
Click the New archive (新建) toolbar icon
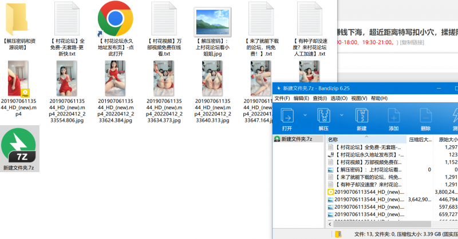[x=361, y=115]
